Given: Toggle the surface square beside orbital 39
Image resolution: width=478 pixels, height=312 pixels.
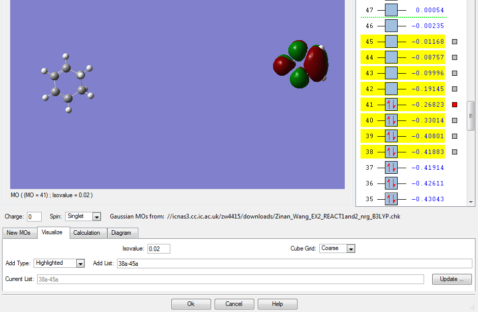Looking at the screenshot, I should point(455,136).
